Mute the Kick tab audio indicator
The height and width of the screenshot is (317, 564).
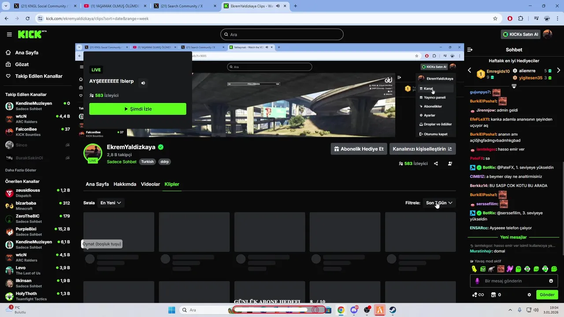pyautogui.click(x=278, y=6)
